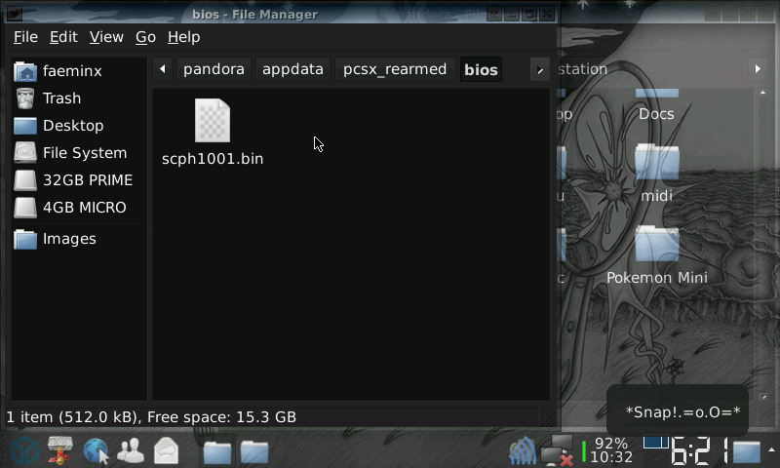780x468 pixels.
Task: Go to Desktop in the sidebar
Action: (72, 126)
